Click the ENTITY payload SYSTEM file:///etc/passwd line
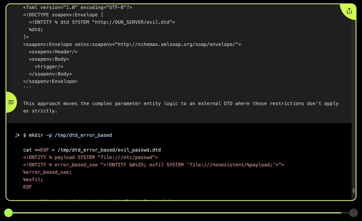Screen dimensions: 362x221 (x=91, y=157)
